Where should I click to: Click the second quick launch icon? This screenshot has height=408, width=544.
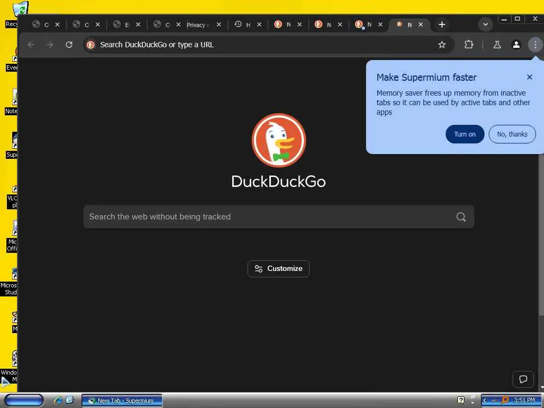[70, 401]
